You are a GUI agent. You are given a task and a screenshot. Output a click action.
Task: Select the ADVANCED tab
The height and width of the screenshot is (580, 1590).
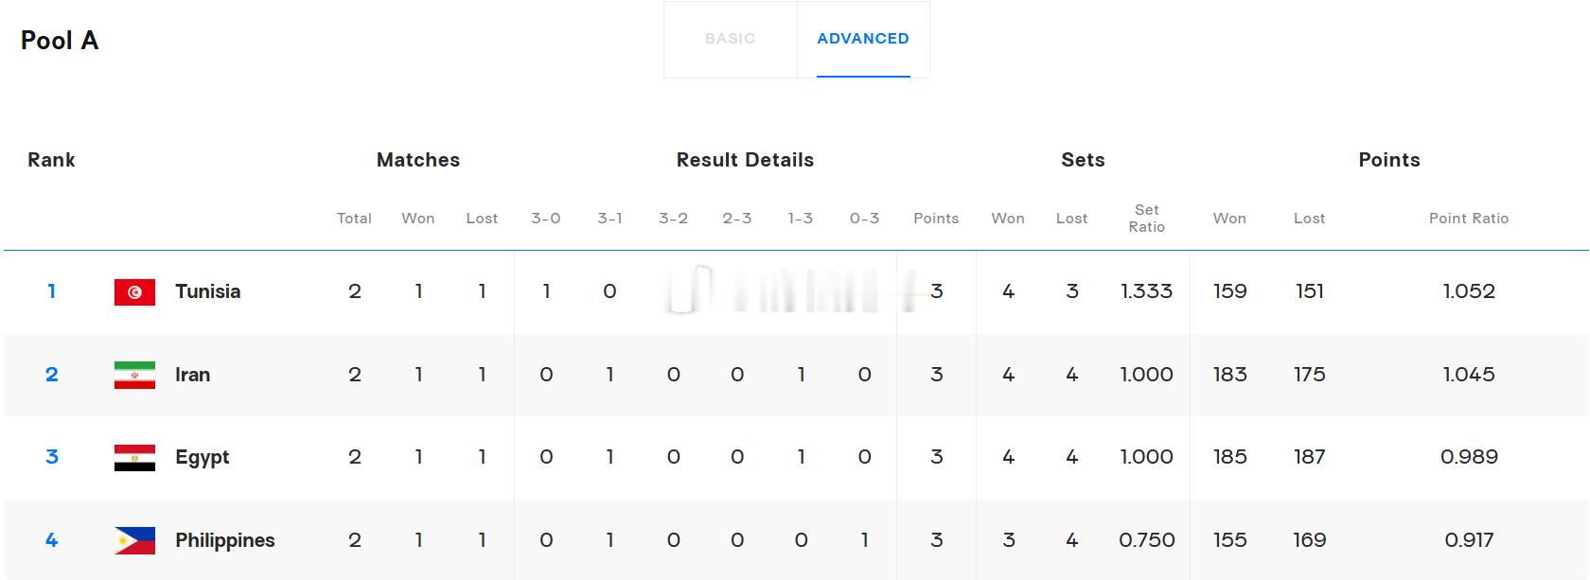click(x=863, y=39)
